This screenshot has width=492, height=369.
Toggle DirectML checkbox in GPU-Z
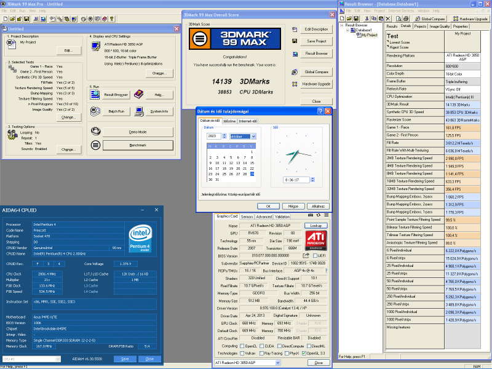tap(309, 346)
